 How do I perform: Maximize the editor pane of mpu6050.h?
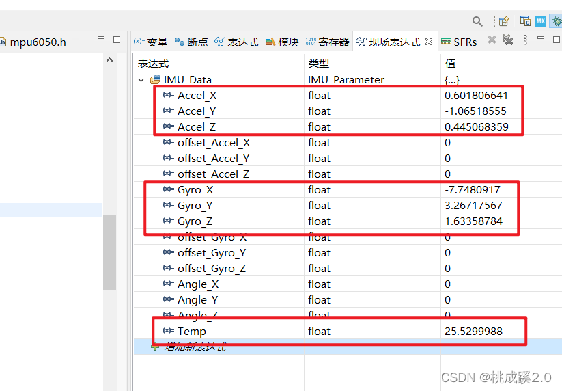pos(117,40)
